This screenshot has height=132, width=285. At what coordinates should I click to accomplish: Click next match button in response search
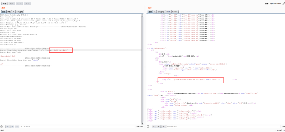click(163, 127)
